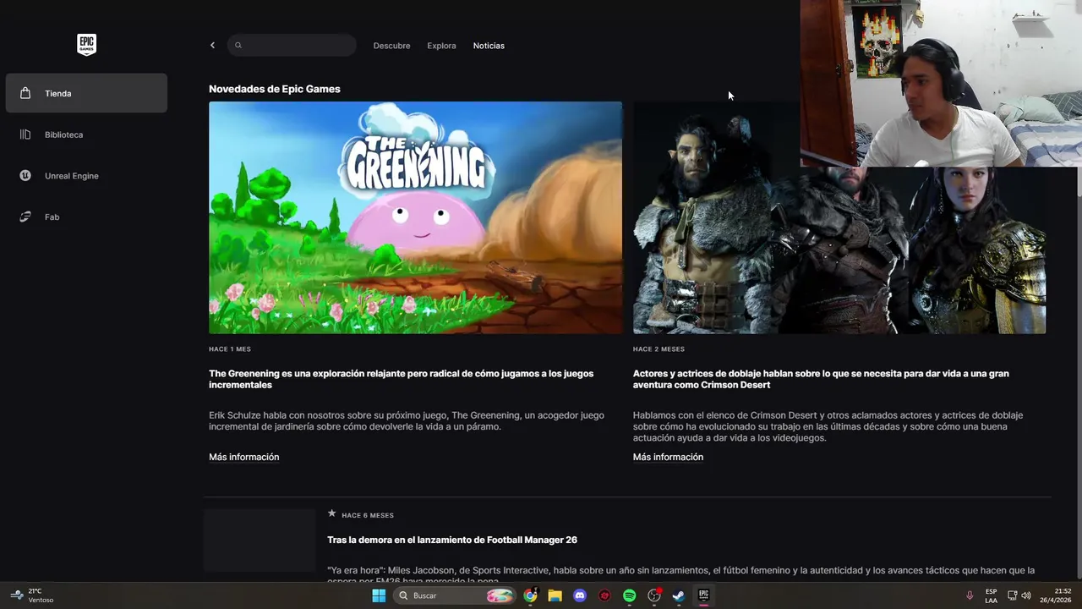Switch to the Descubre tab

click(x=391, y=46)
